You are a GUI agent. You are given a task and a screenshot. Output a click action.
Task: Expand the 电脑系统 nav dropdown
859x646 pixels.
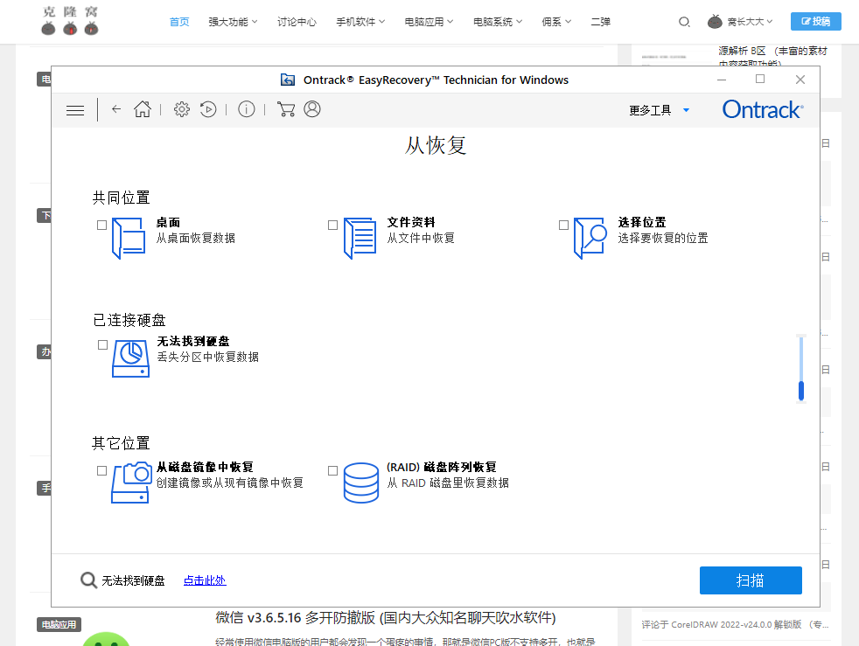(498, 22)
